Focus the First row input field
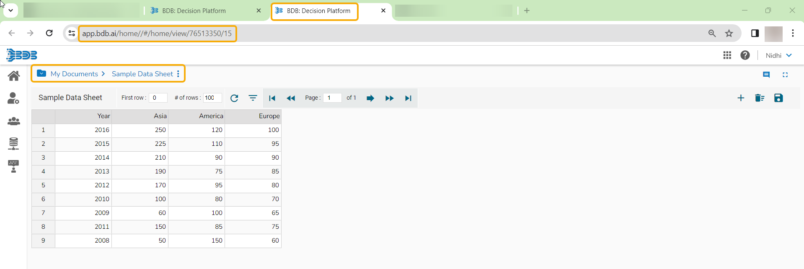Viewport: 804px width, 269px height. pos(158,98)
